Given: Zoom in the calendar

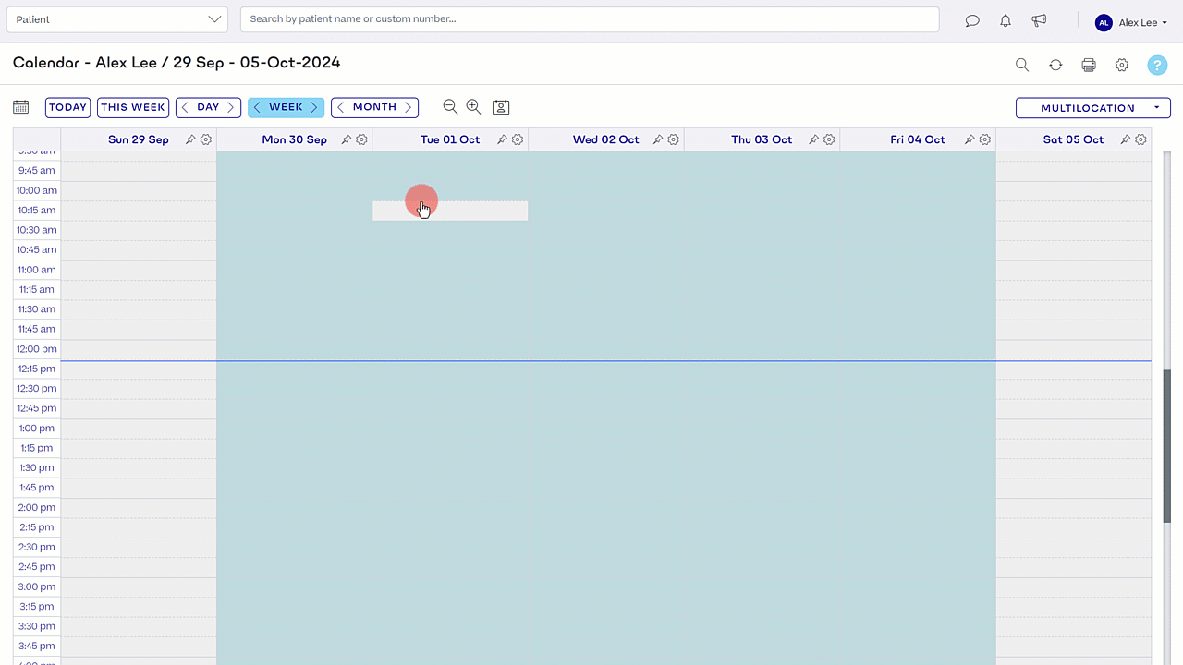Looking at the screenshot, I should pos(473,107).
